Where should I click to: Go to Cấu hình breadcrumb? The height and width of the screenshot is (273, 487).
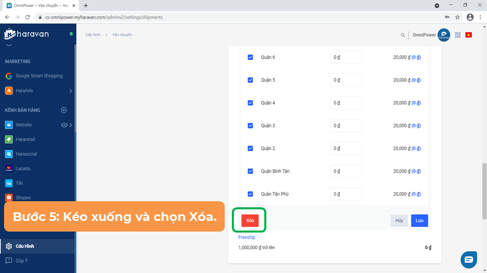tap(93, 35)
